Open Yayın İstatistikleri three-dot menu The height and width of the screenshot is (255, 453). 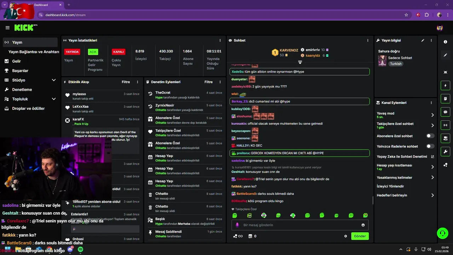pyautogui.click(x=220, y=40)
